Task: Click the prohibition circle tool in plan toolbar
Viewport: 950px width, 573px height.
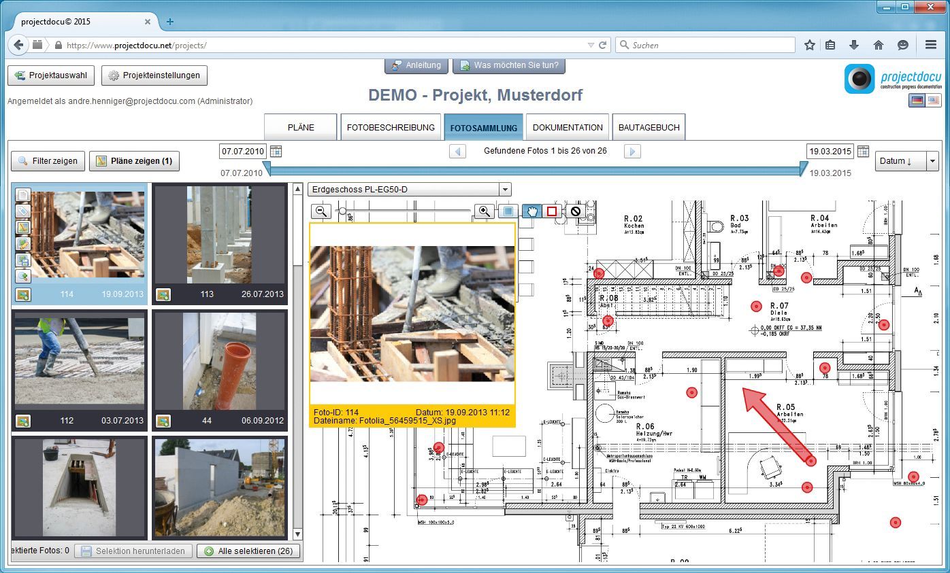Action: [x=576, y=211]
